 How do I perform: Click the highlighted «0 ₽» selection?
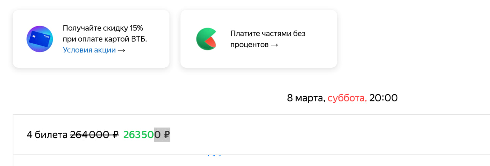(x=162, y=135)
